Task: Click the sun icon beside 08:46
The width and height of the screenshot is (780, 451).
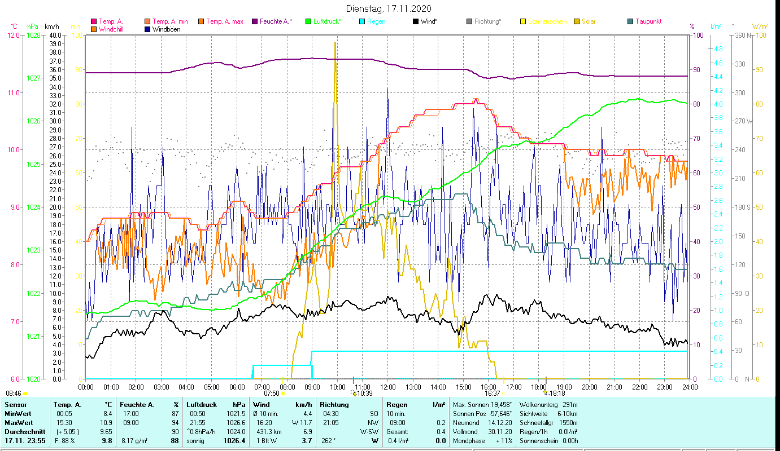Action: pyautogui.click(x=25, y=393)
